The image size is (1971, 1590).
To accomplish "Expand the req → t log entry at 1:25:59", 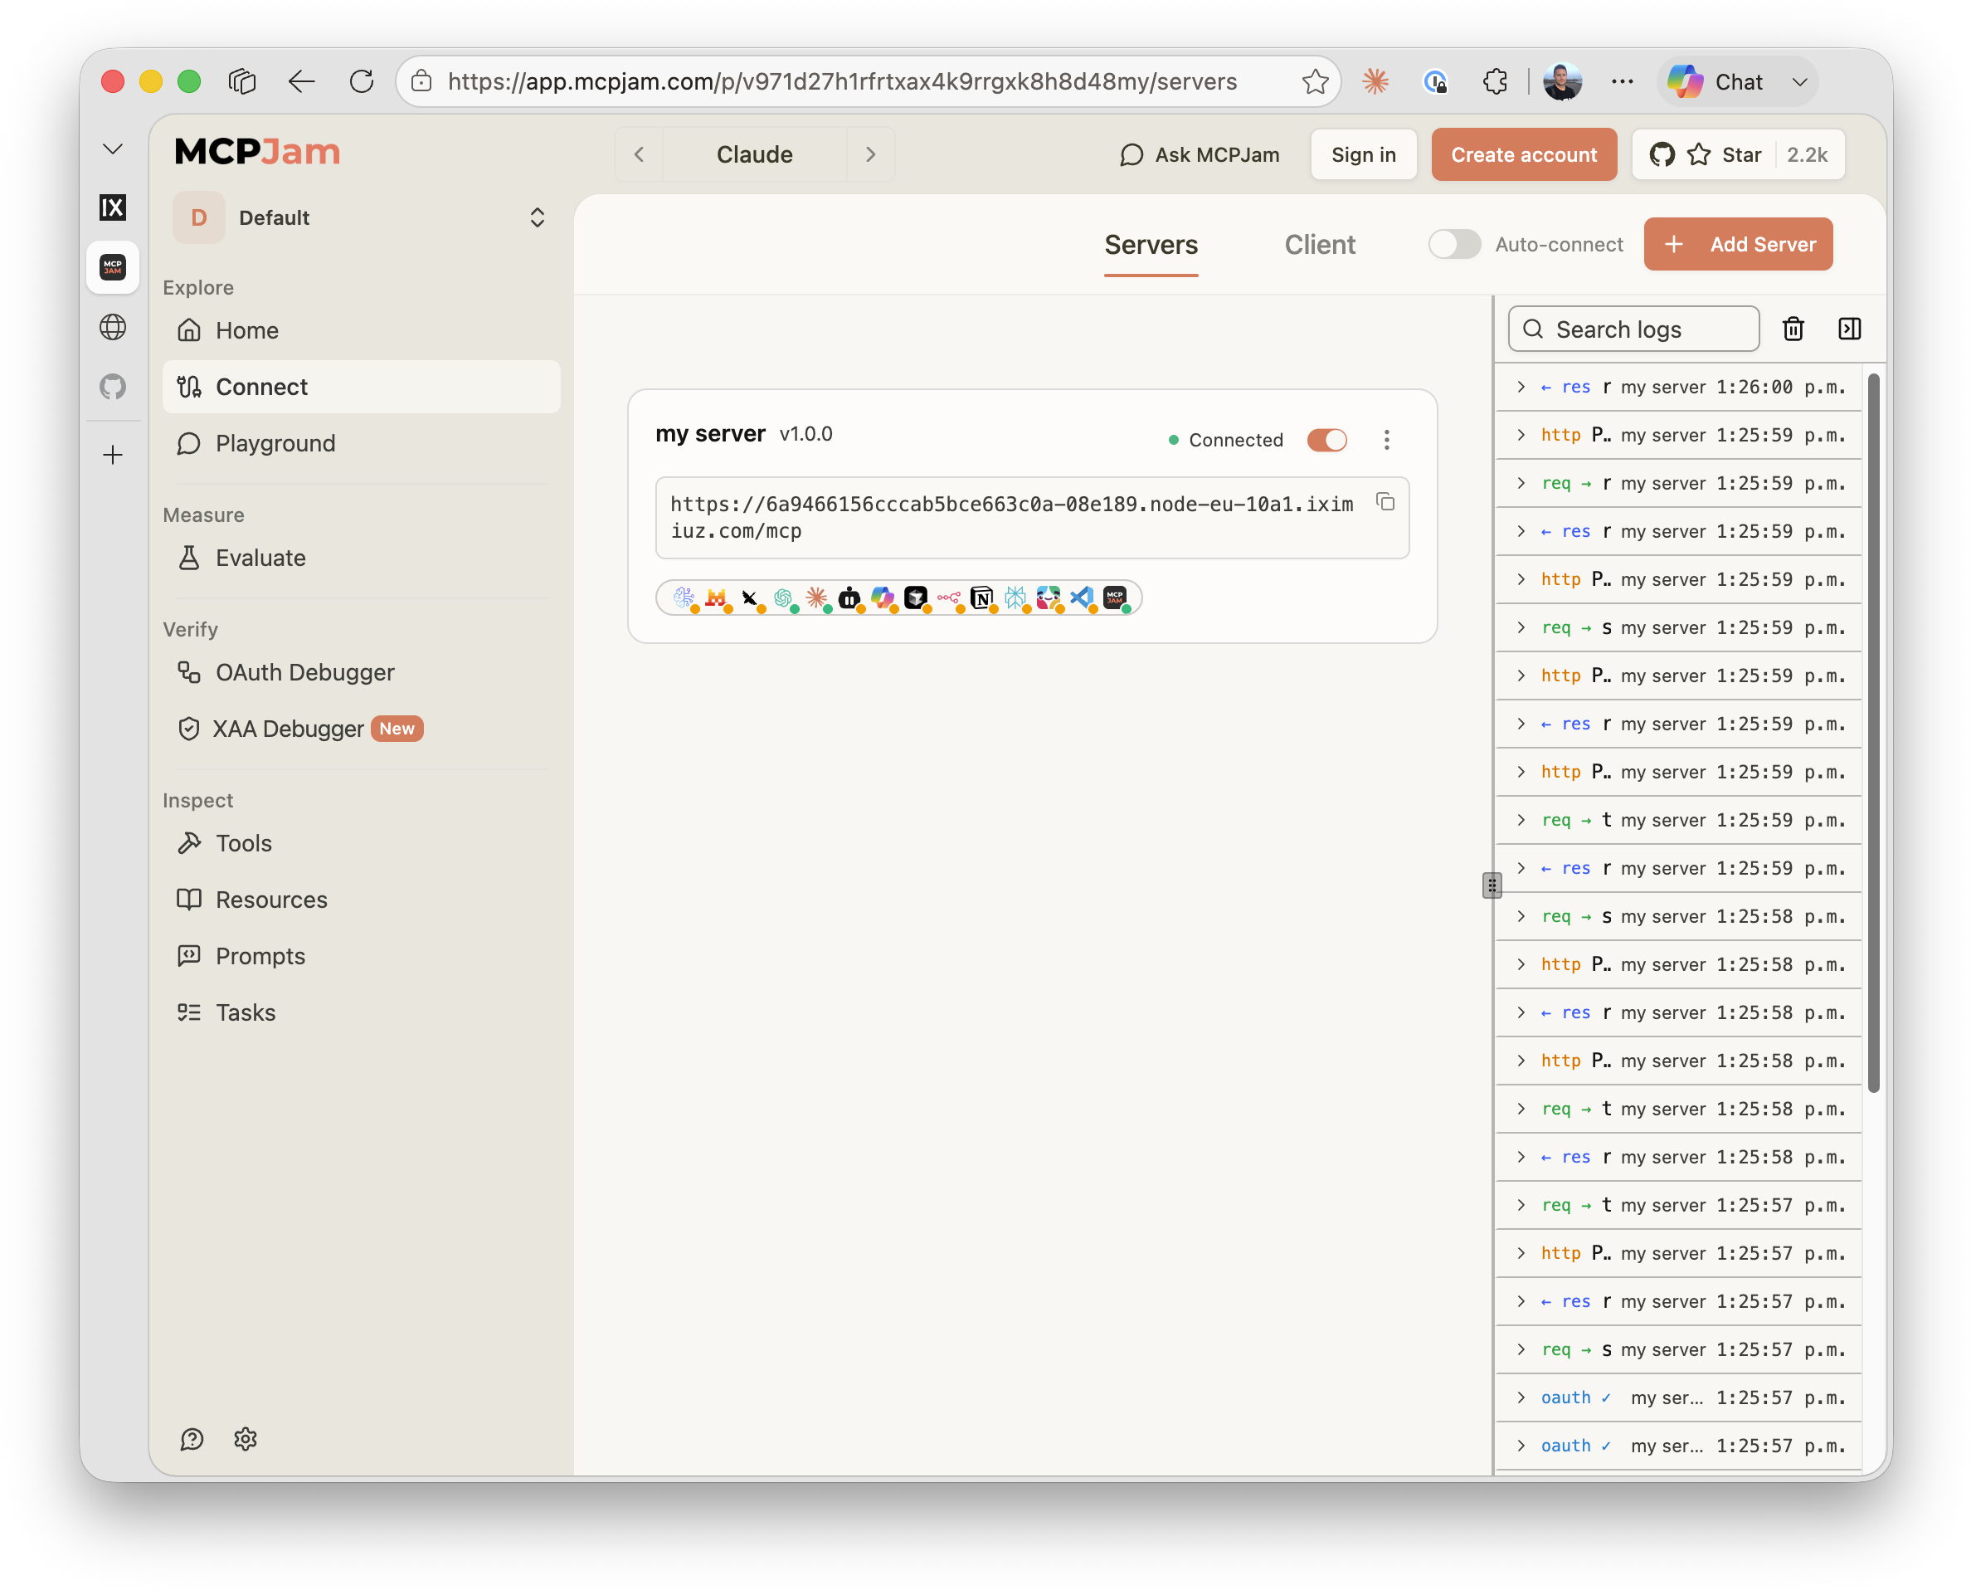I will click(x=1679, y=820).
